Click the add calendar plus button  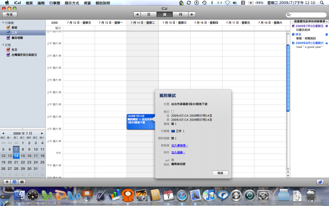(x=7, y=182)
